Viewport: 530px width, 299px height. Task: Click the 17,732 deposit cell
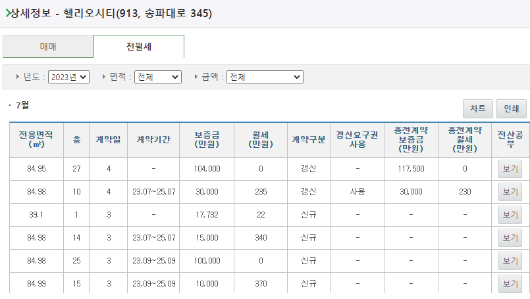click(x=207, y=215)
